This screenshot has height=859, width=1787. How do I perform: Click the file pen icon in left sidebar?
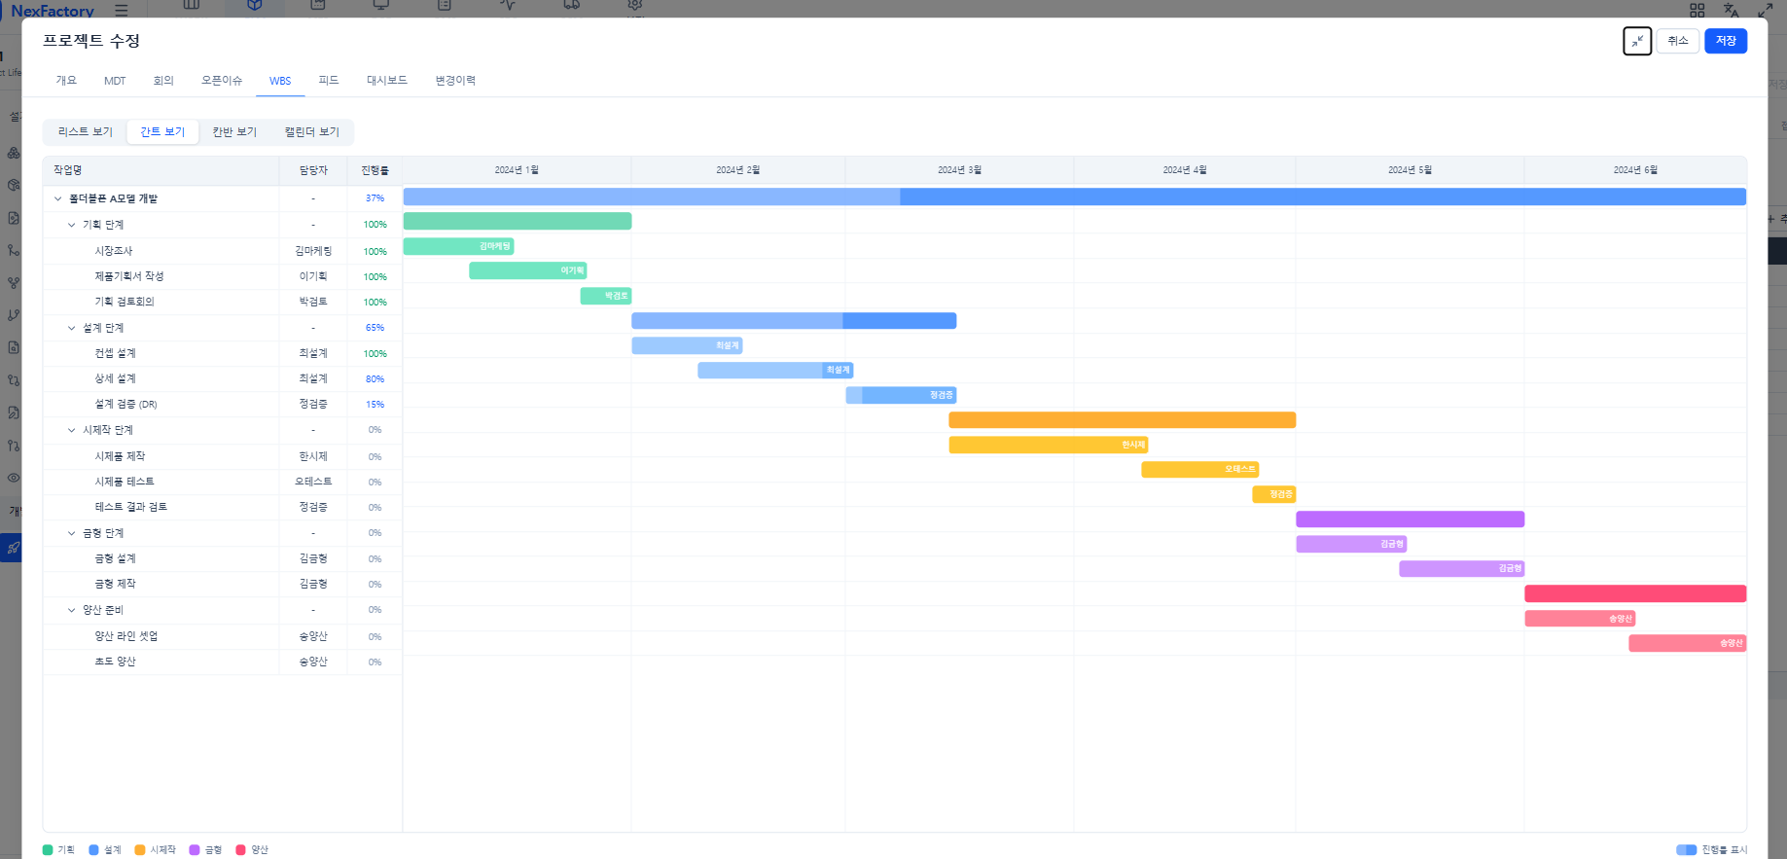coord(14,412)
